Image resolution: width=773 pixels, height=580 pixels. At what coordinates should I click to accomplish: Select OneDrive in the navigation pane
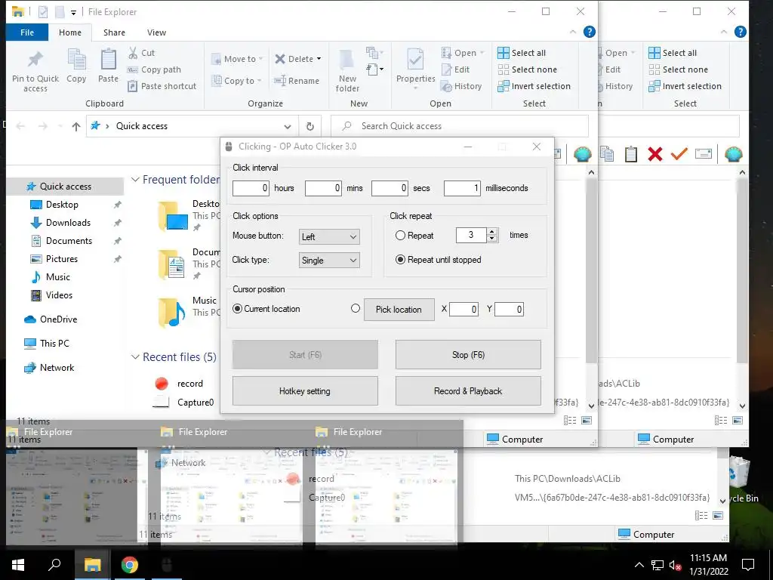coord(58,319)
